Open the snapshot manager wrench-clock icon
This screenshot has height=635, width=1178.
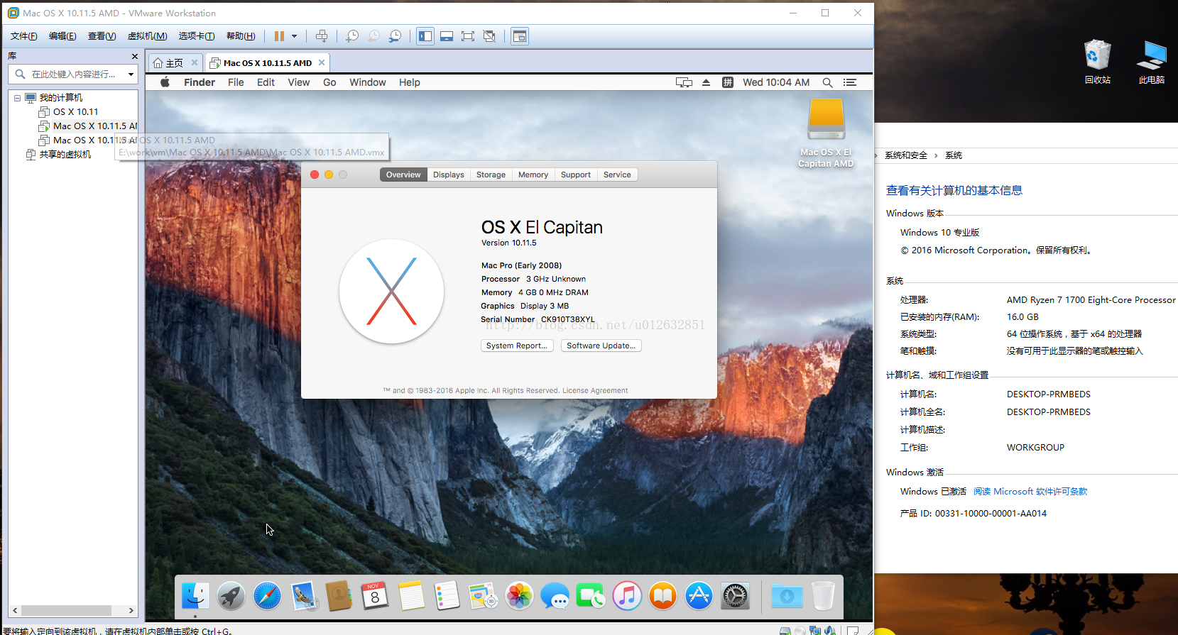pyautogui.click(x=395, y=36)
